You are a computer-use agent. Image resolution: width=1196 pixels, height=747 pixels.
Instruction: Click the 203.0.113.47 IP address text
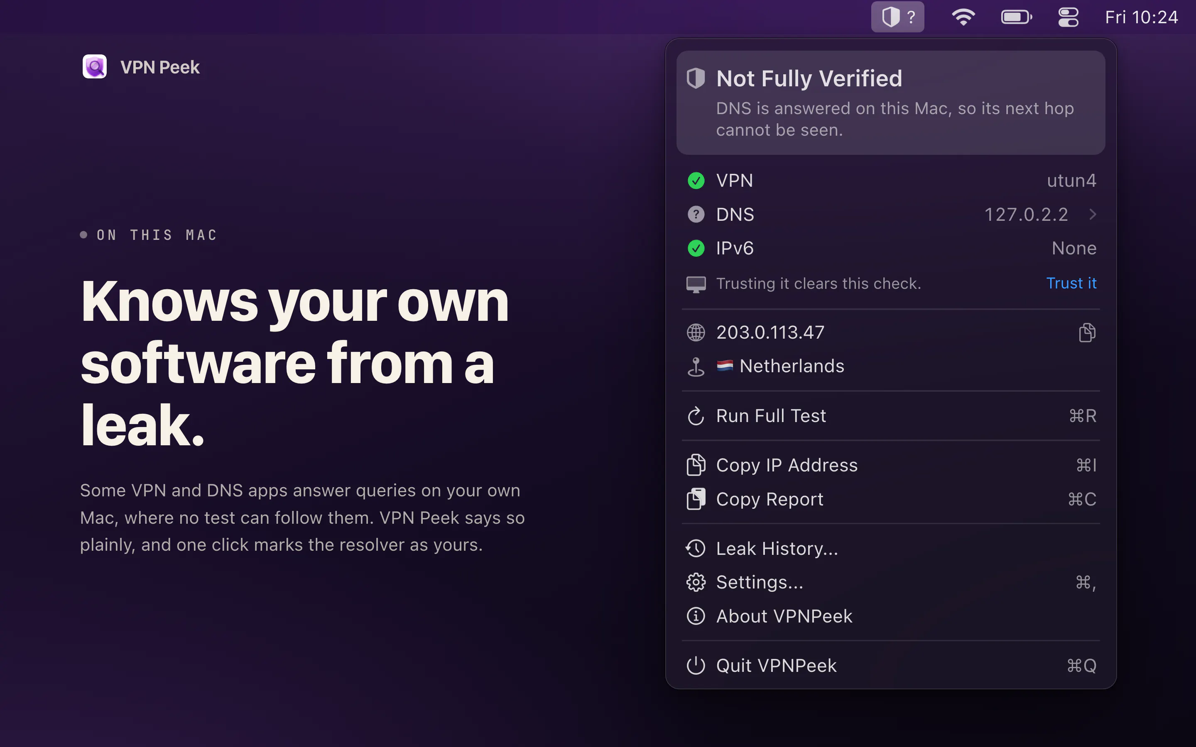770,332
